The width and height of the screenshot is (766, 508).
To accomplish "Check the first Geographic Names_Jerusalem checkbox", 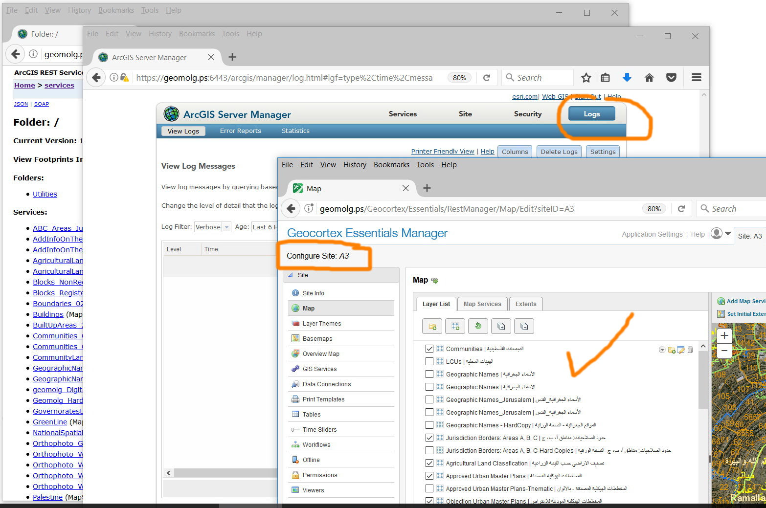I will pos(429,399).
